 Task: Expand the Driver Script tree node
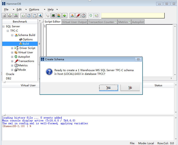[x=12, y=48]
